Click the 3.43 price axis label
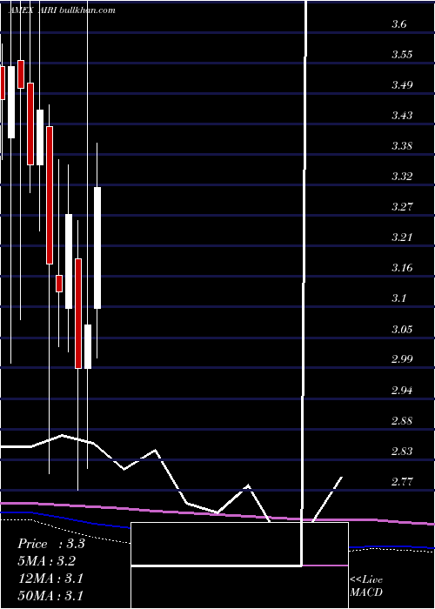The width and height of the screenshot is (435, 609). (x=402, y=116)
